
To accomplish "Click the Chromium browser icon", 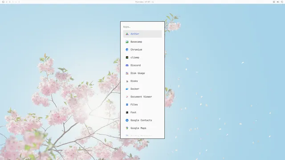I will [127, 49].
